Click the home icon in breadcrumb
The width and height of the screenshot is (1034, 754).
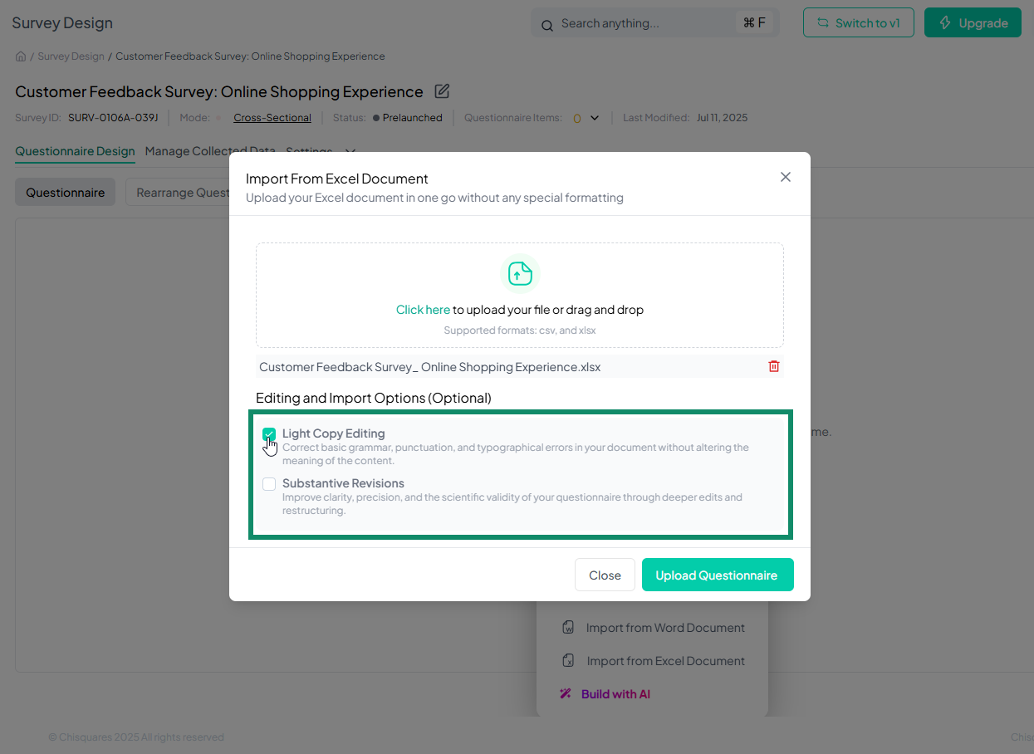point(21,56)
